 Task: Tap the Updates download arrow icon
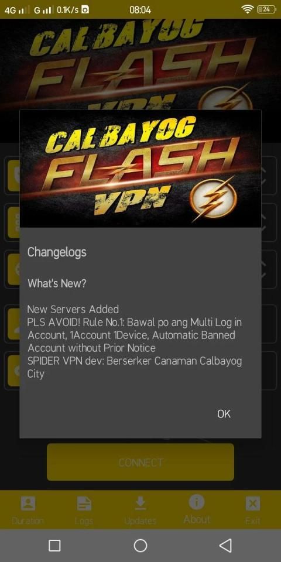[x=140, y=503]
